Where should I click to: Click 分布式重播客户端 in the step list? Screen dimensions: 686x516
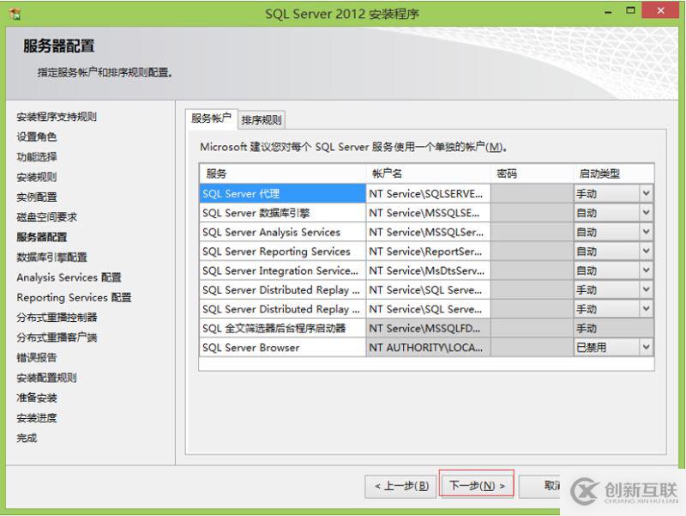pyautogui.click(x=57, y=337)
